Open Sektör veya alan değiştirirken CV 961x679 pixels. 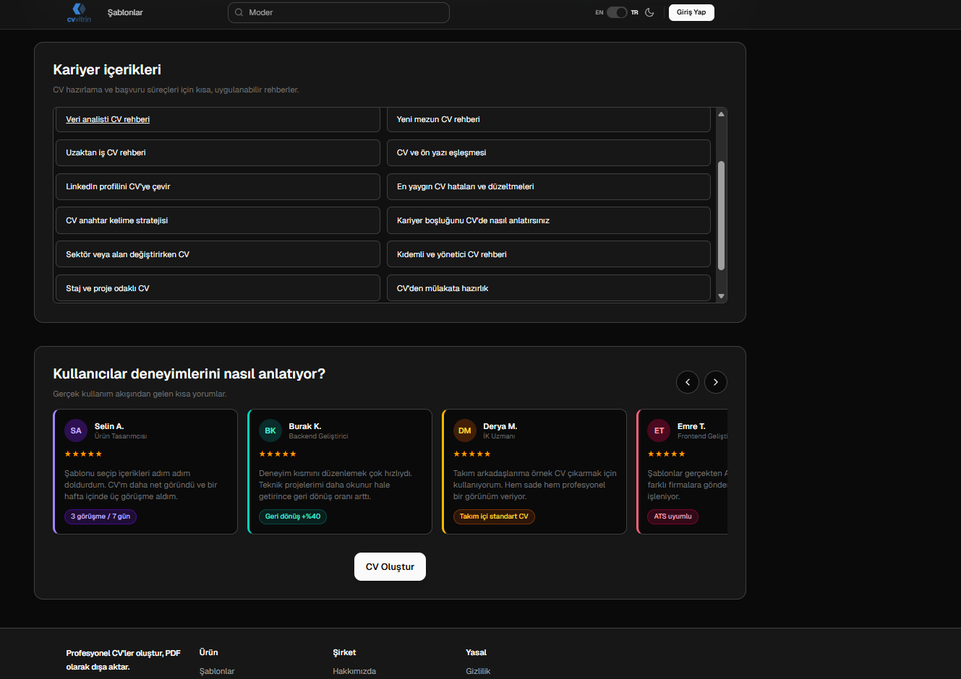218,254
